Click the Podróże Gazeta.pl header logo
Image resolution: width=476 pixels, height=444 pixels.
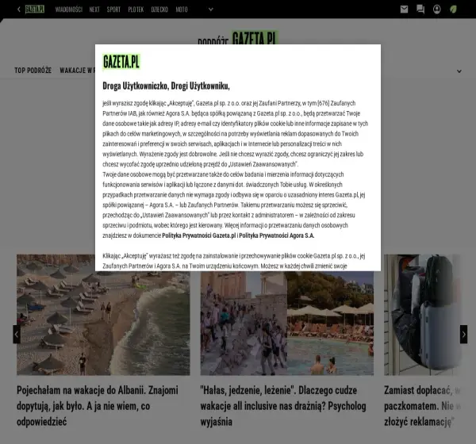tap(238, 38)
